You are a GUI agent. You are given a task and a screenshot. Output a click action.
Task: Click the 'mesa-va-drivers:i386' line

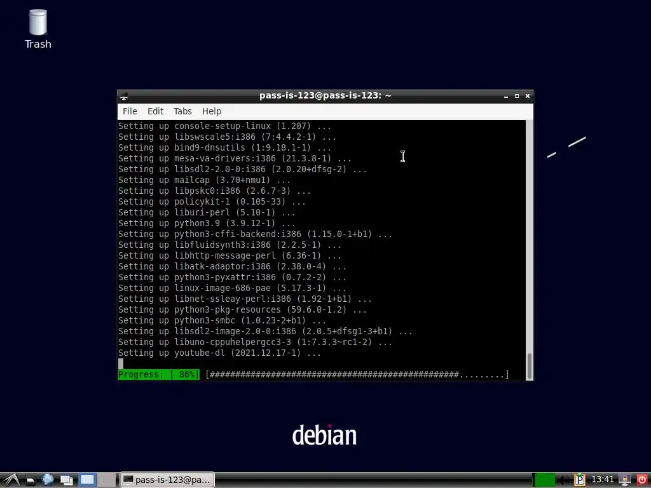(235, 158)
